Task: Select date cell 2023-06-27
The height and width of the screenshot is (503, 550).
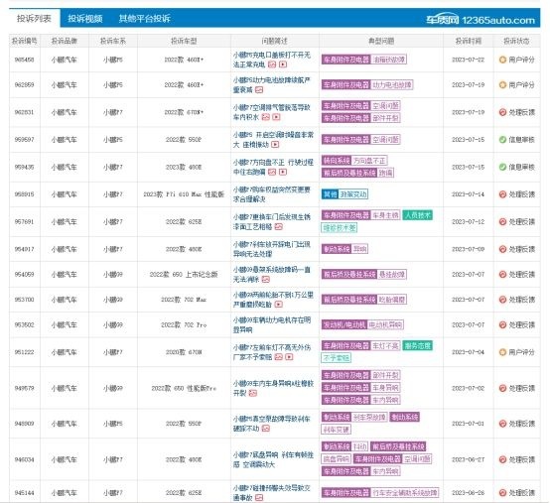Action: [x=469, y=459]
